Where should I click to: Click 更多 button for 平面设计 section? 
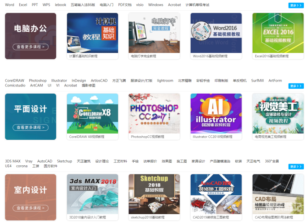(x=296, y=86)
